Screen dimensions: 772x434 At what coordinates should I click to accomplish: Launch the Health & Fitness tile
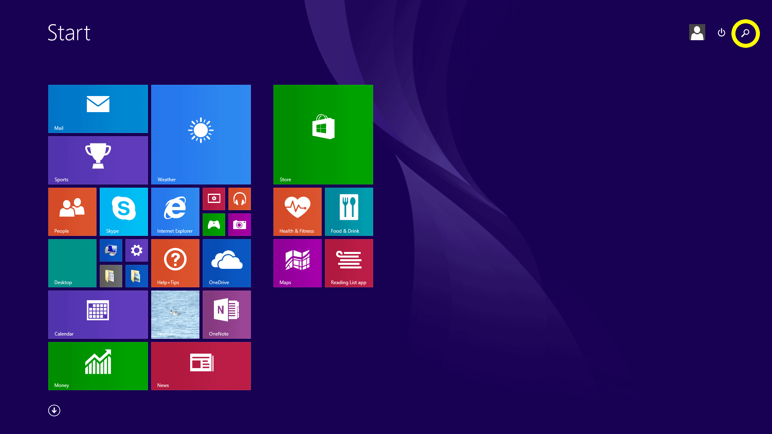298,212
